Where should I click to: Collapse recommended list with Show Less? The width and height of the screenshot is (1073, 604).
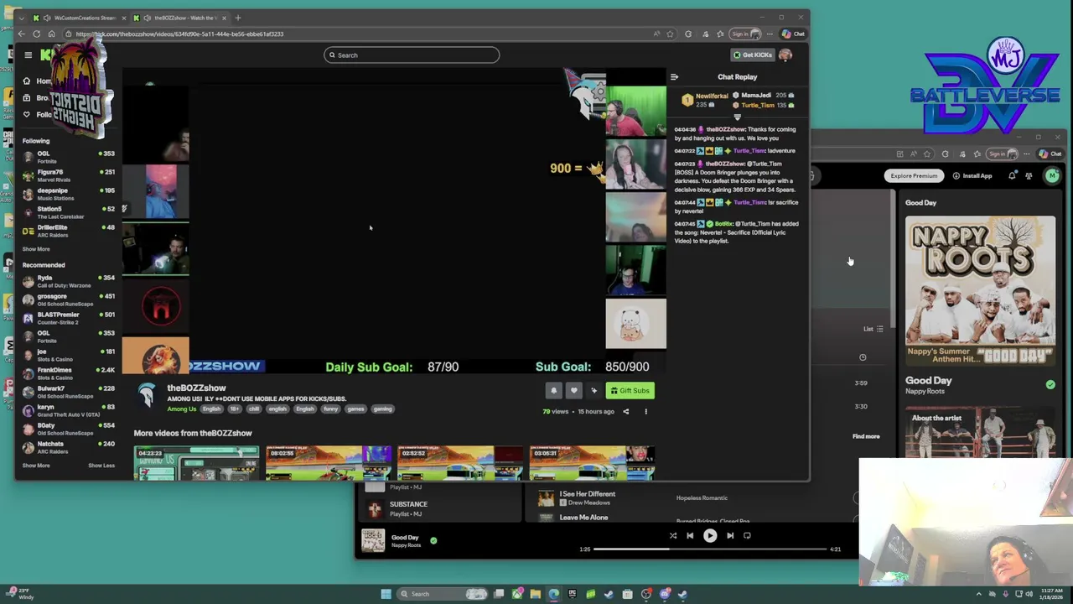(101, 466)
